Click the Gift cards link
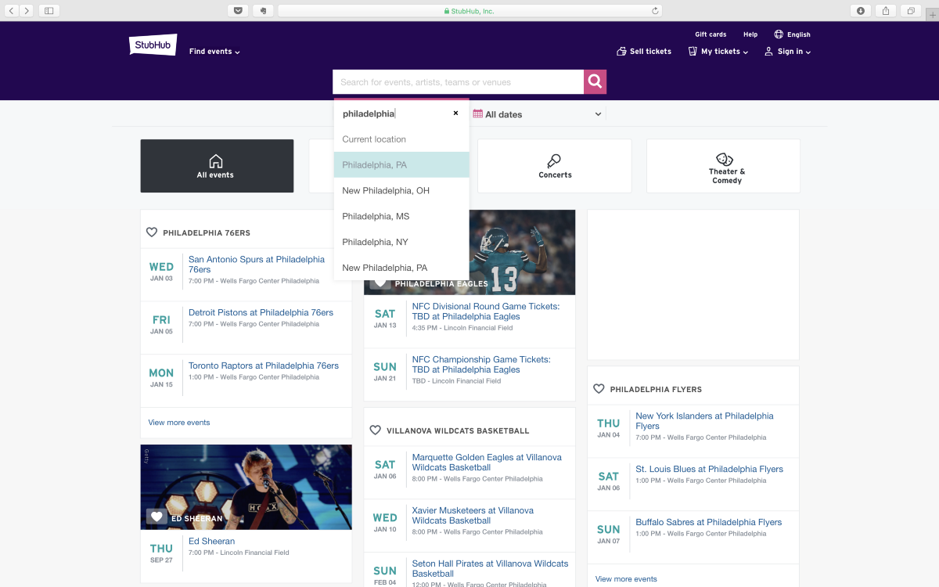 (711, 34)
